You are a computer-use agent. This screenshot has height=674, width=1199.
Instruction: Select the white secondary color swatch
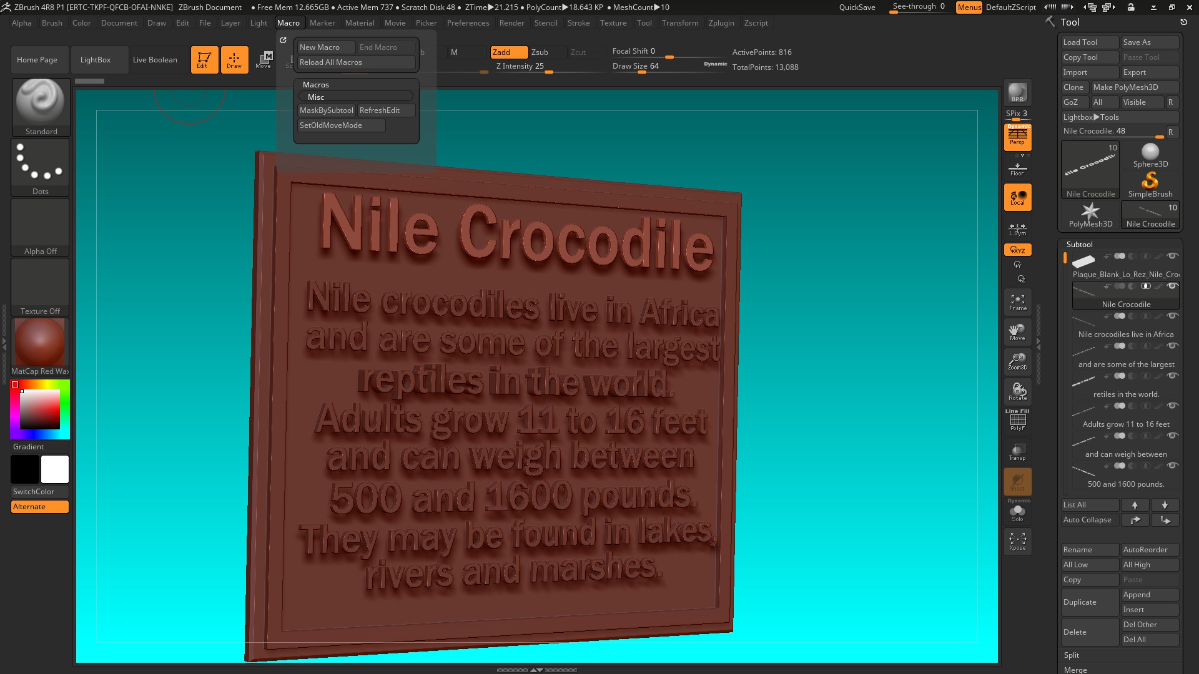[x=55, y=469]
